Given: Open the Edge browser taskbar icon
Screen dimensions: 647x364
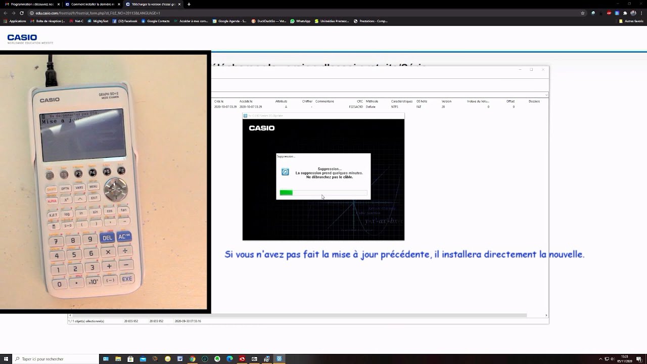Looking at the screenshot, I should (229, 359).
